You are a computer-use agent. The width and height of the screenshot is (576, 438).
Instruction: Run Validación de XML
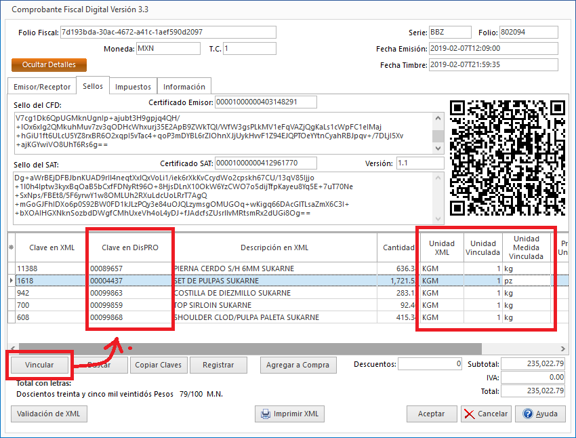pos(47,414)
